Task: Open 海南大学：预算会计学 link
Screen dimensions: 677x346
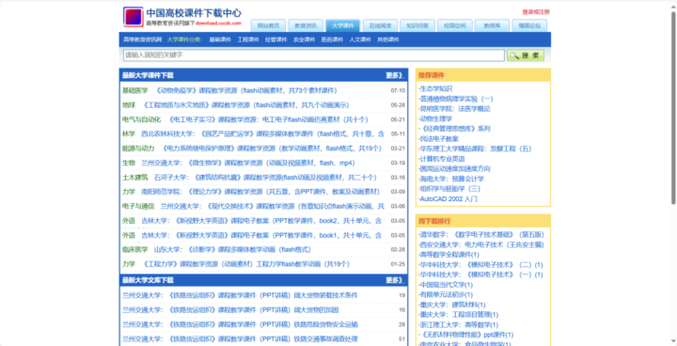Action: click(x=451, y=179)
